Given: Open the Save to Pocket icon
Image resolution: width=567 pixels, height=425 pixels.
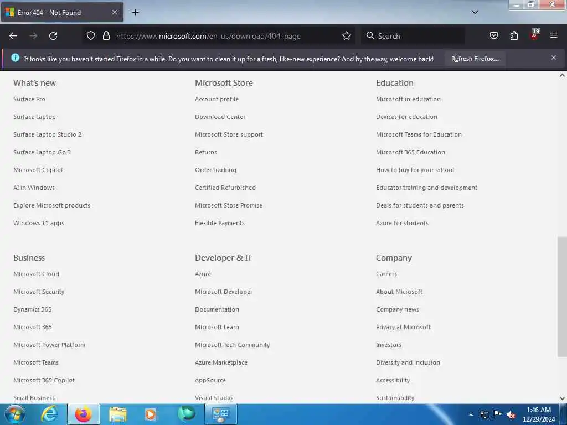Looking at the screenshot, I should (x=493, y=35).
